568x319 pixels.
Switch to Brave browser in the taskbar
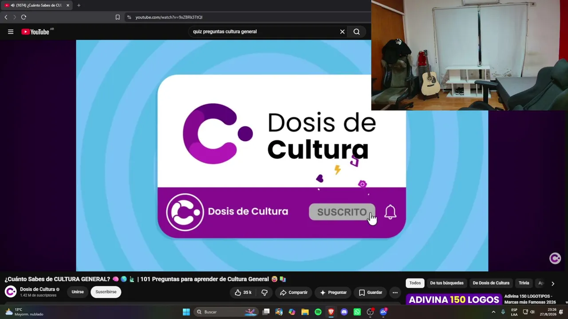coord(331,312)
